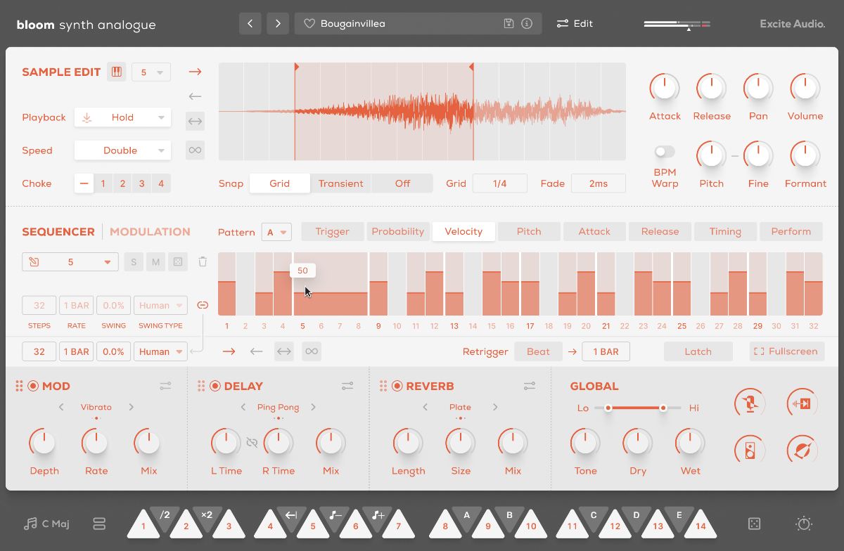
Task: Set sample playback to ping-pong double arrow
Action: 195,122
